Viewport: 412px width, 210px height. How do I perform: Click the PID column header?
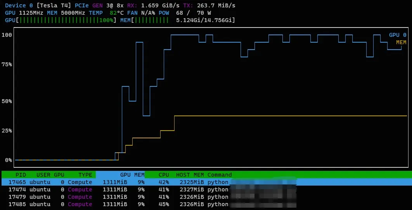tap(21, 175)
